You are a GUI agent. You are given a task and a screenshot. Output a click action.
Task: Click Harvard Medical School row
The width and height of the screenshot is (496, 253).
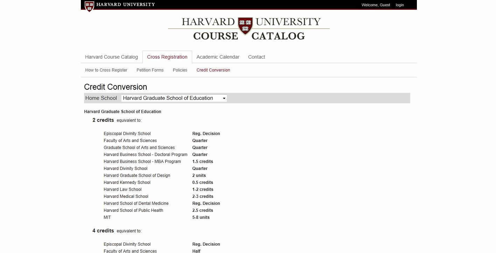pyautogui.click(x=126, y=196)
